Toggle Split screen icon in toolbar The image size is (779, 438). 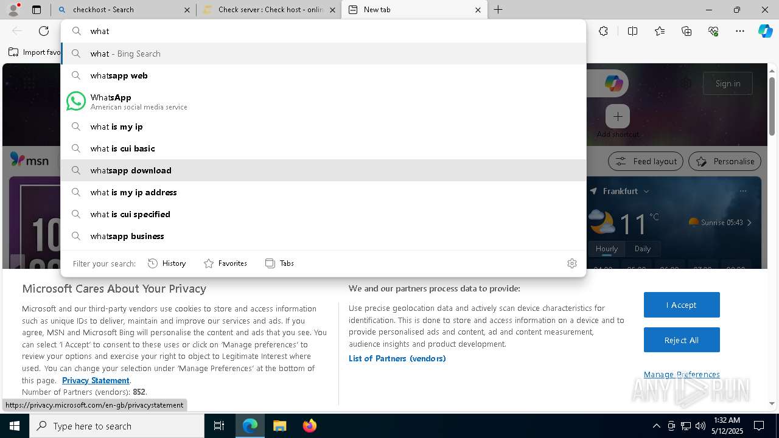pos(632,31)
